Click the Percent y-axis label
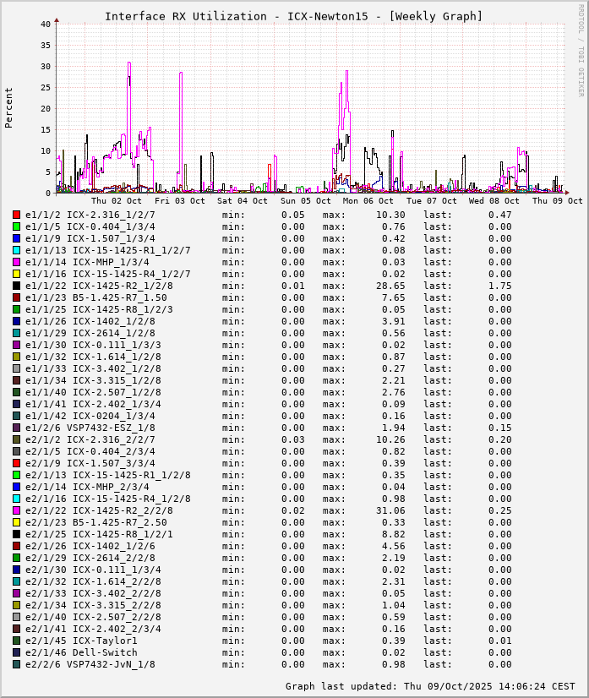This screenshot has width=589, height=698. [x=9, y=107]
